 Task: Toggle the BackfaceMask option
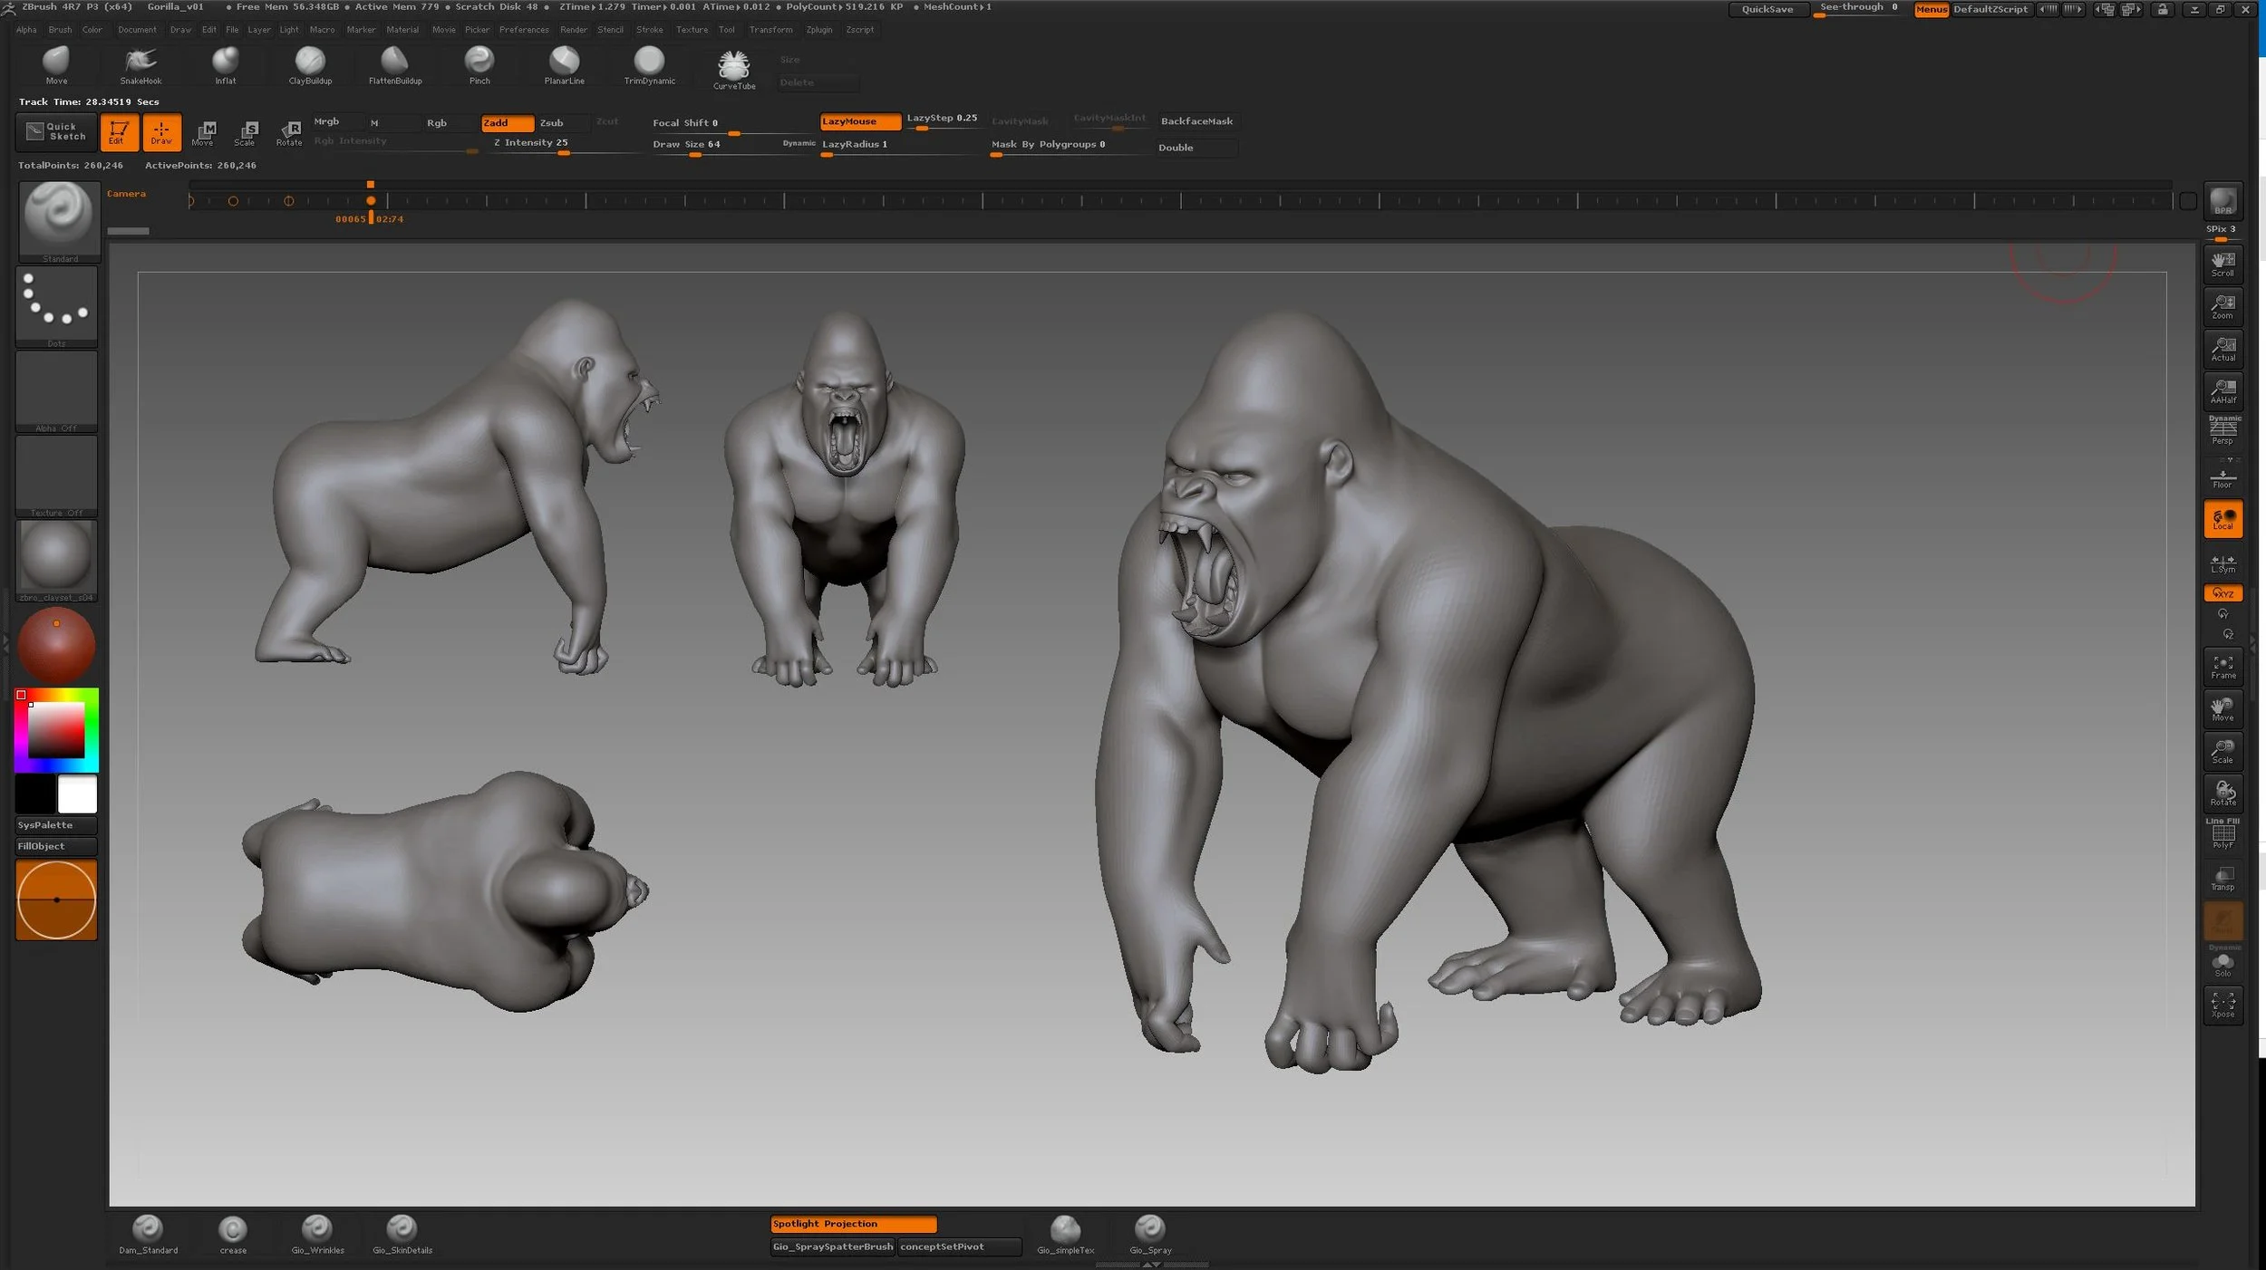pos(1196,121)
